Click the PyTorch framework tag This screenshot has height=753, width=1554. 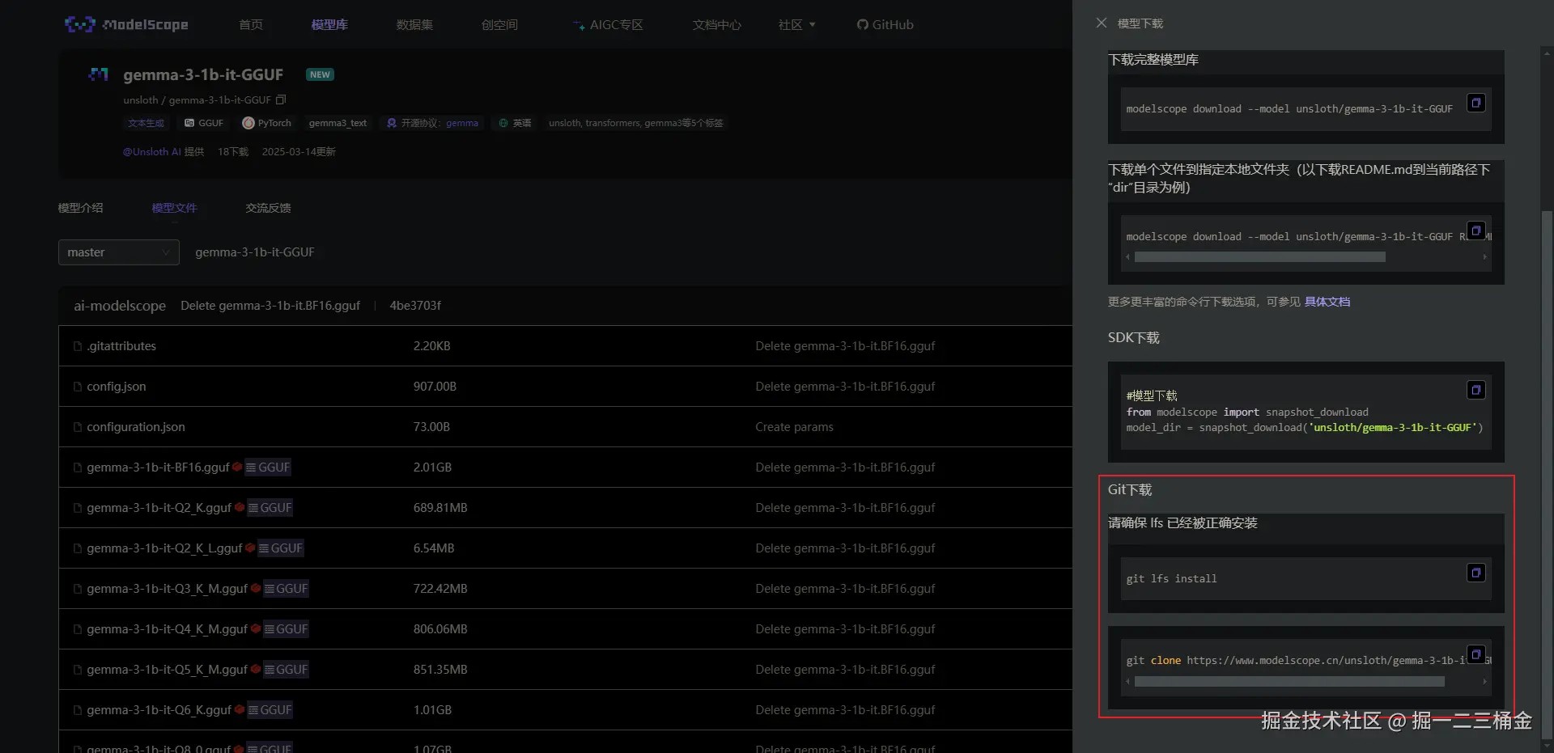point(267,123)
